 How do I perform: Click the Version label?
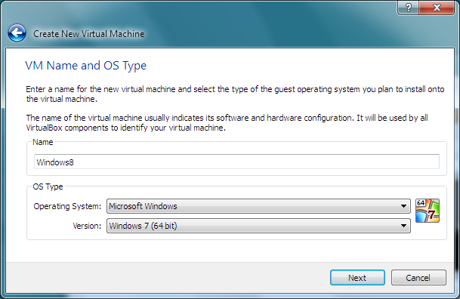coord(87,226)
